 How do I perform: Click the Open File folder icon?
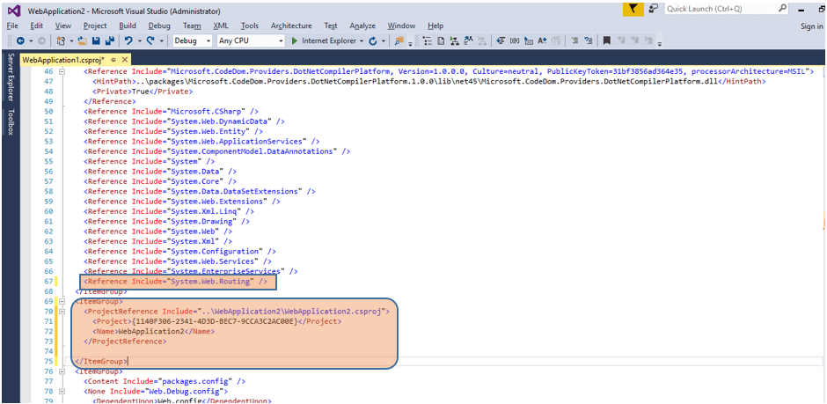[x=83, y=40]
